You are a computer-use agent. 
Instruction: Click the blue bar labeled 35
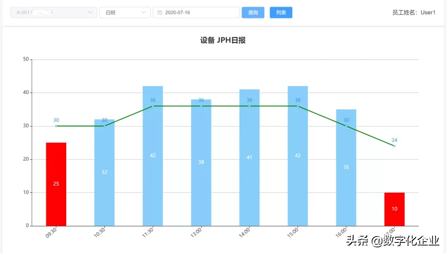pyautogui.click(x=346, y=167)
